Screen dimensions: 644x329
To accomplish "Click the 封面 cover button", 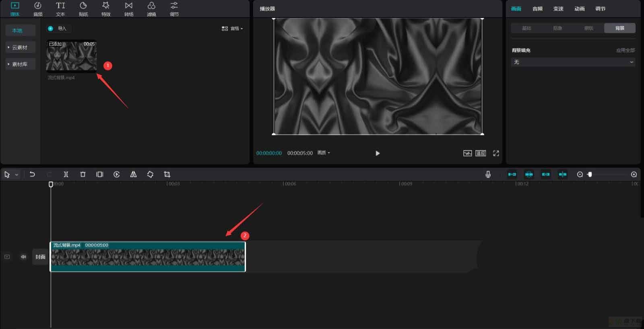I will coord(40,257).
